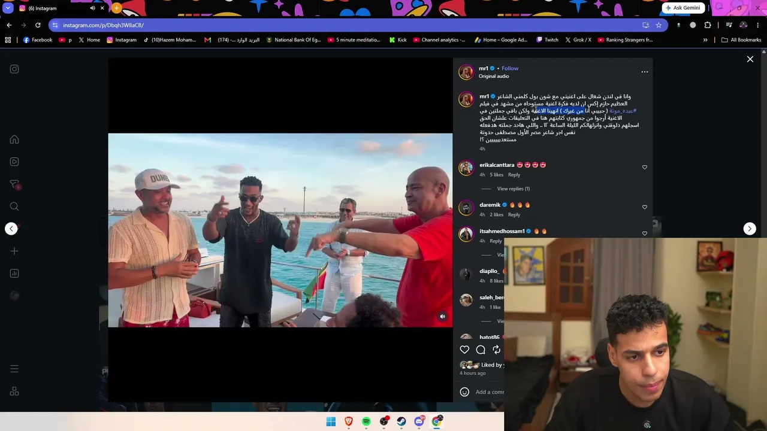
Task: Reply to erikalcanttara's comment
Action: 514,175
